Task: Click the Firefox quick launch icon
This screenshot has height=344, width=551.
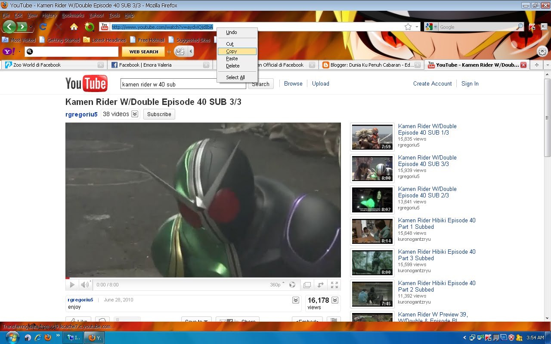Action: (48, 338)
